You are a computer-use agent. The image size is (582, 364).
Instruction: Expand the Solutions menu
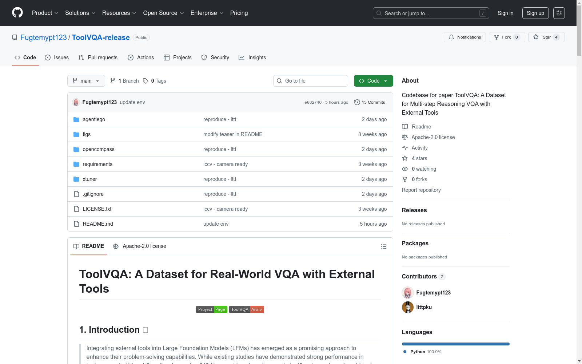[80, 13]
